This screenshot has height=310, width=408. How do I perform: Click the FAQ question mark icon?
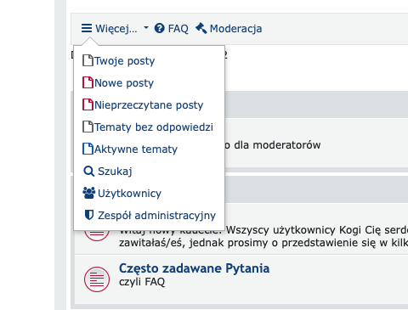coord(160,28)
